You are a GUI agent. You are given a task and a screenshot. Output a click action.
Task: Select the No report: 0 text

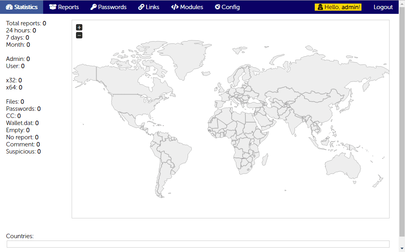pyautogui.click(x=22, y=137)
